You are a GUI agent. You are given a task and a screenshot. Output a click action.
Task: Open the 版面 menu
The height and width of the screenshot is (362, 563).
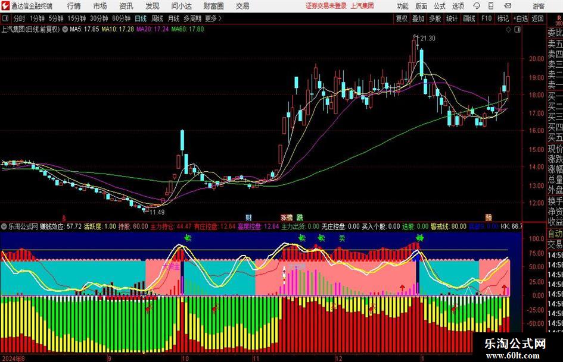tap(421, 6)
